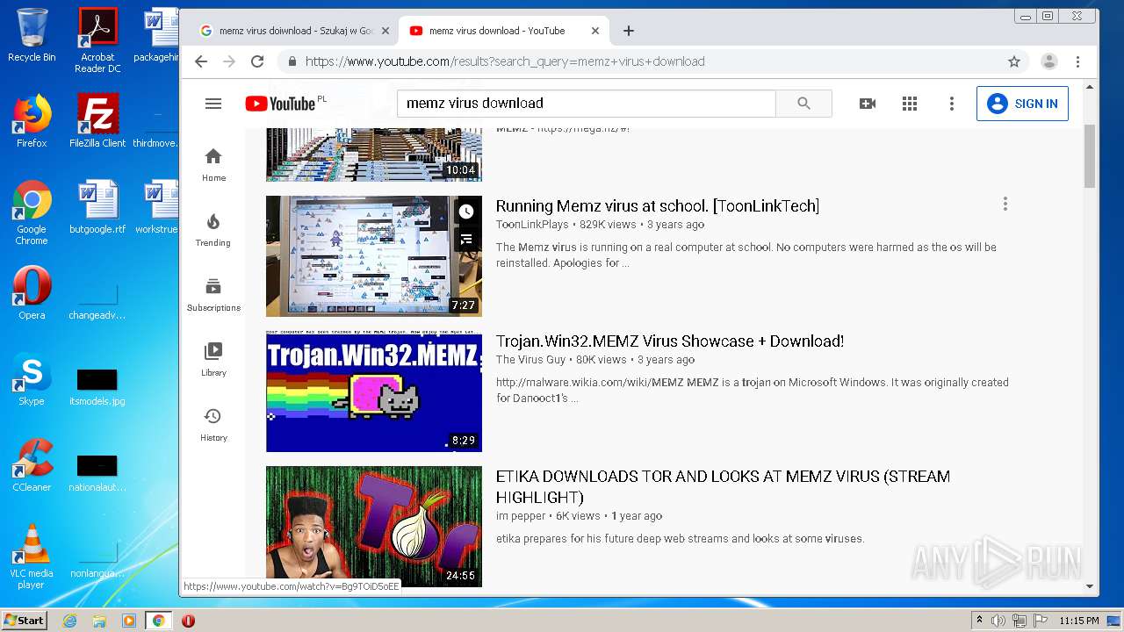Open Library in YouTube sidebar
Image resolution: width=1124 pixels, height=632 pixels.
tap(213, 359)
